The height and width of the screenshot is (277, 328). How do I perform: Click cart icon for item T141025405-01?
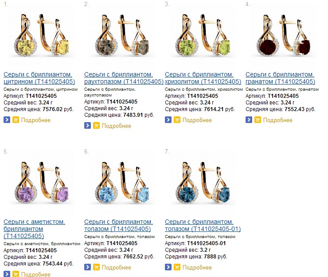tap(177, 267)
